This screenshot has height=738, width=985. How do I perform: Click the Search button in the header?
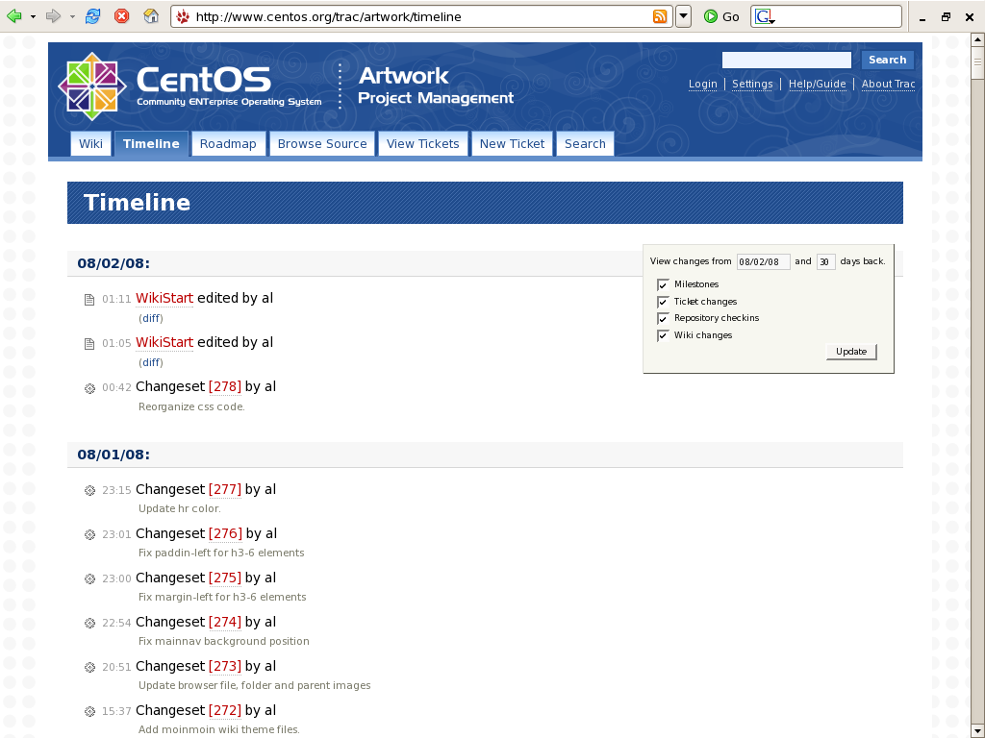coord(887,60)
